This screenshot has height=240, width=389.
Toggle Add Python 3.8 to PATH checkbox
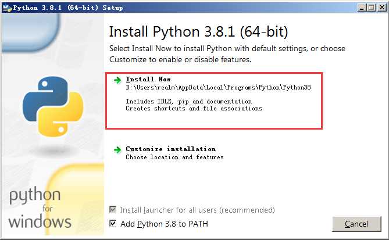point(113,223)
